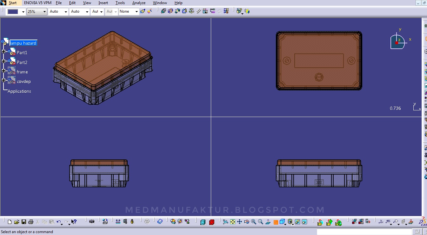The width and height of the screenshot is (427, 235).
Task: Select the Applications node in the tree
Action: pos(20,91)
